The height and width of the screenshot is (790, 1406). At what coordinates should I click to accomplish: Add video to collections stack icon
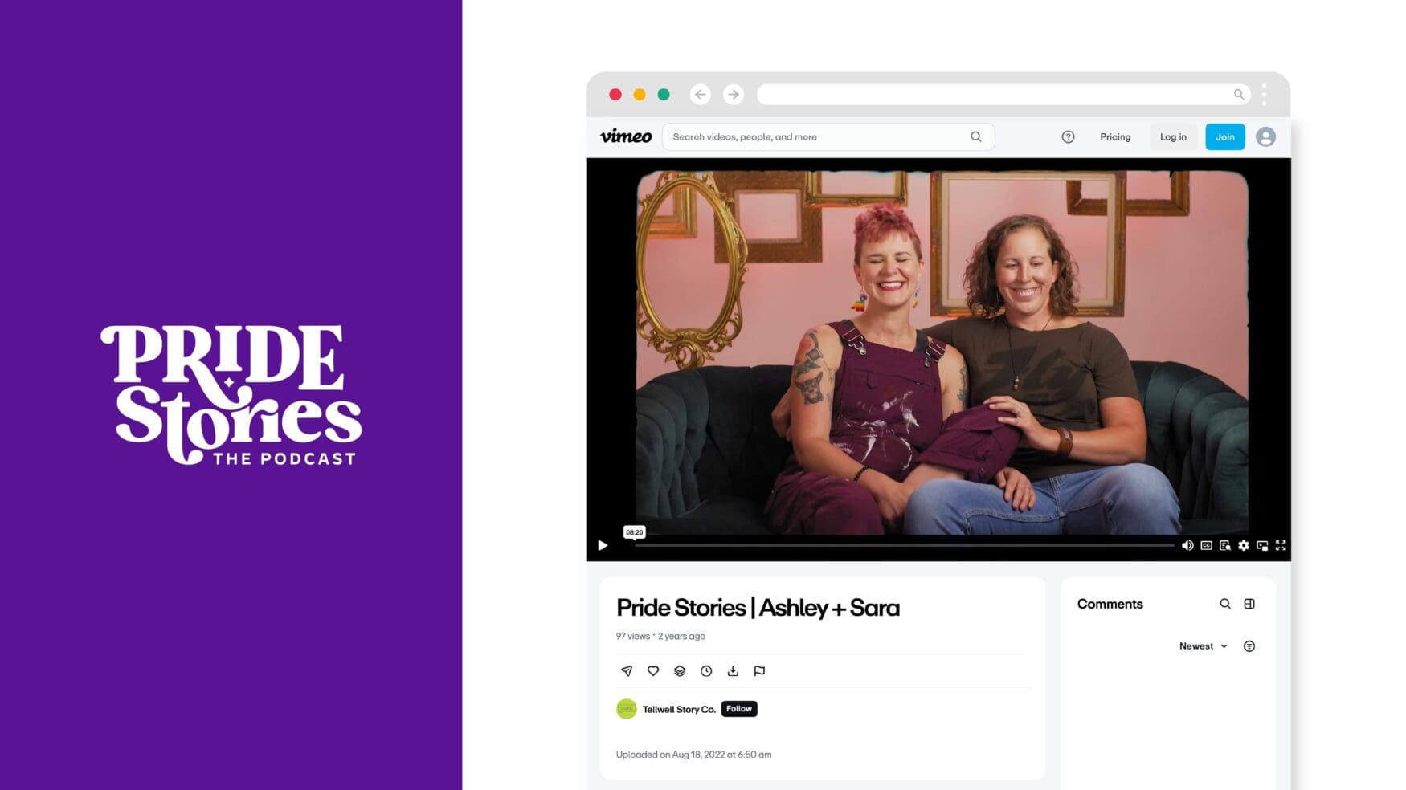pyautogui.click(x=680, y=671)
